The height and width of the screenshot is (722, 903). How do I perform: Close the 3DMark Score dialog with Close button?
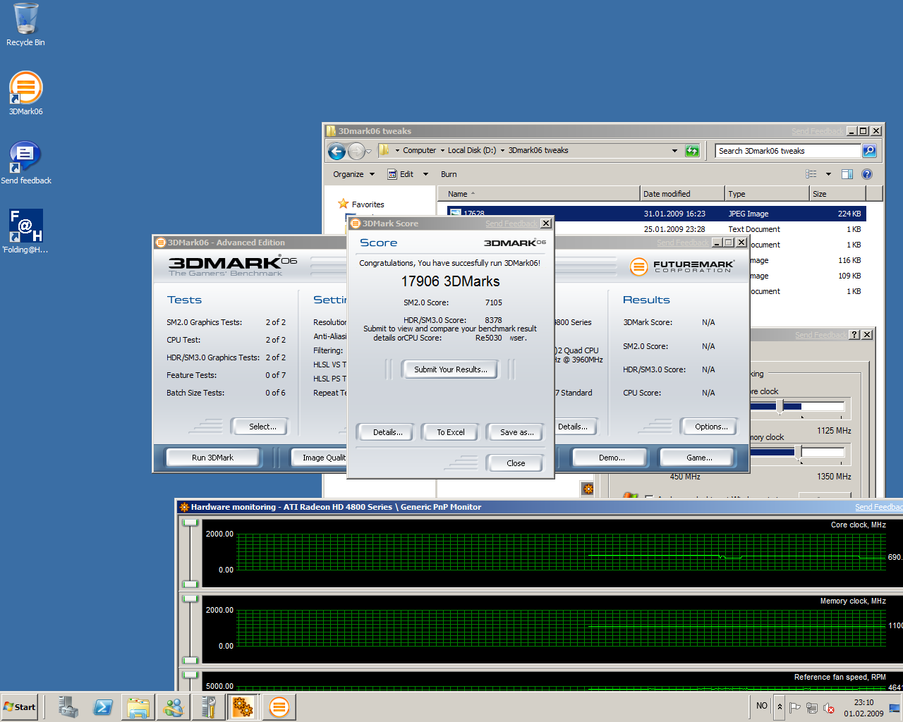[x=516, y=463]
